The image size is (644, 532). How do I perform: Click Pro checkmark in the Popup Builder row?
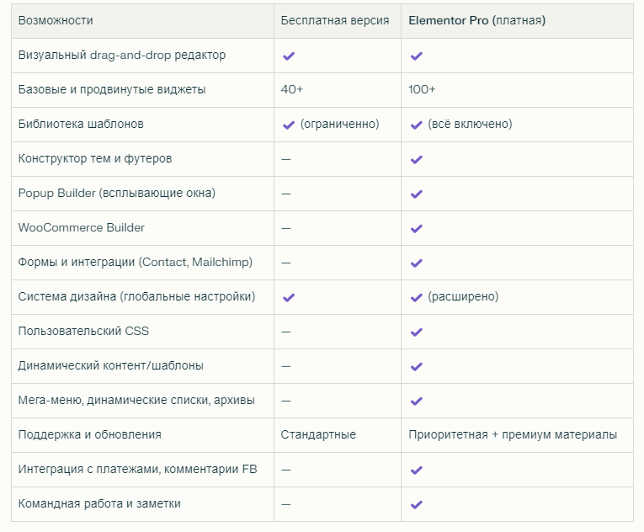point(416,194)
